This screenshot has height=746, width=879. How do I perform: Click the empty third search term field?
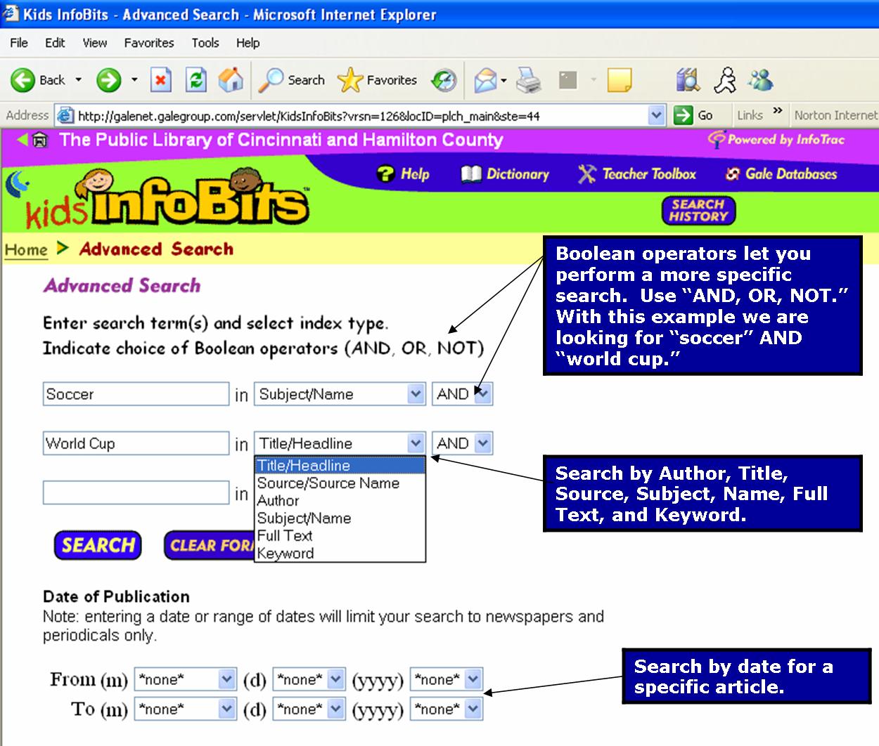[136, 492]
